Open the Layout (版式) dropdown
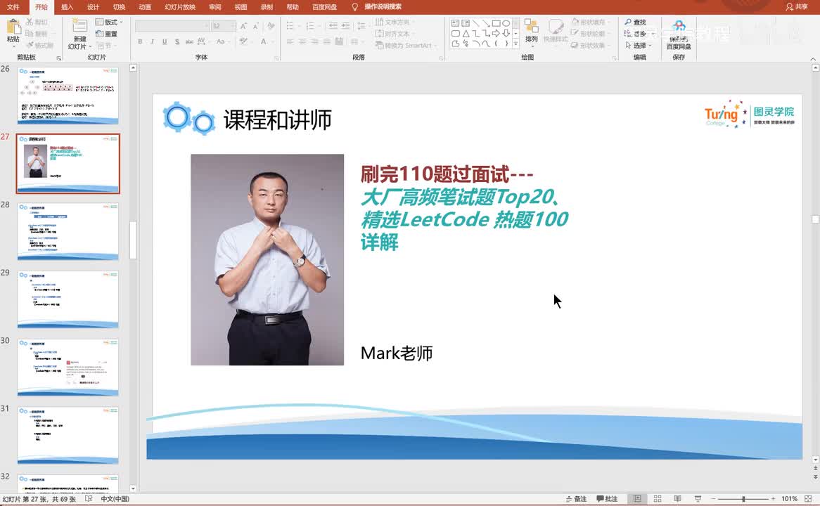The height and width of the screenshot is (506, 820). (x=109, y=22)
